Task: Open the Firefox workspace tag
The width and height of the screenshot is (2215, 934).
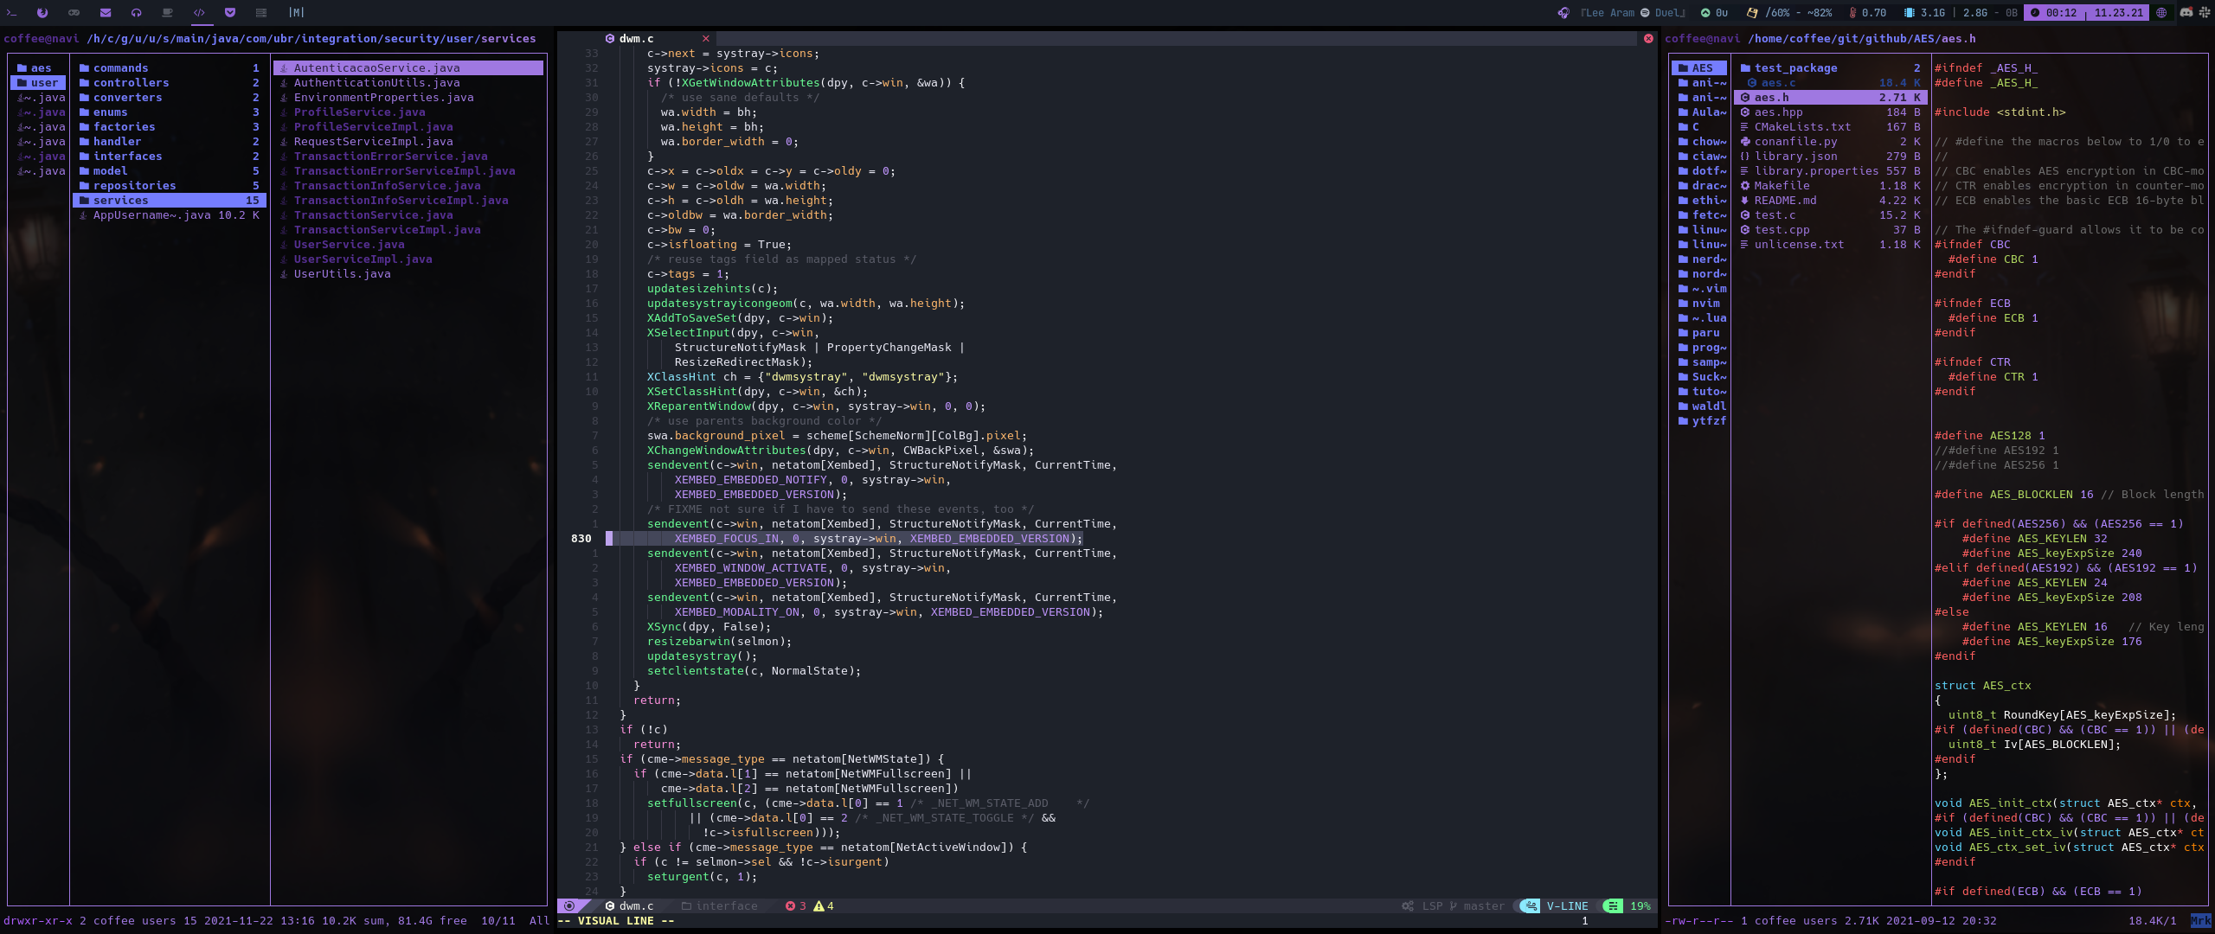Action: coord(42,12)
